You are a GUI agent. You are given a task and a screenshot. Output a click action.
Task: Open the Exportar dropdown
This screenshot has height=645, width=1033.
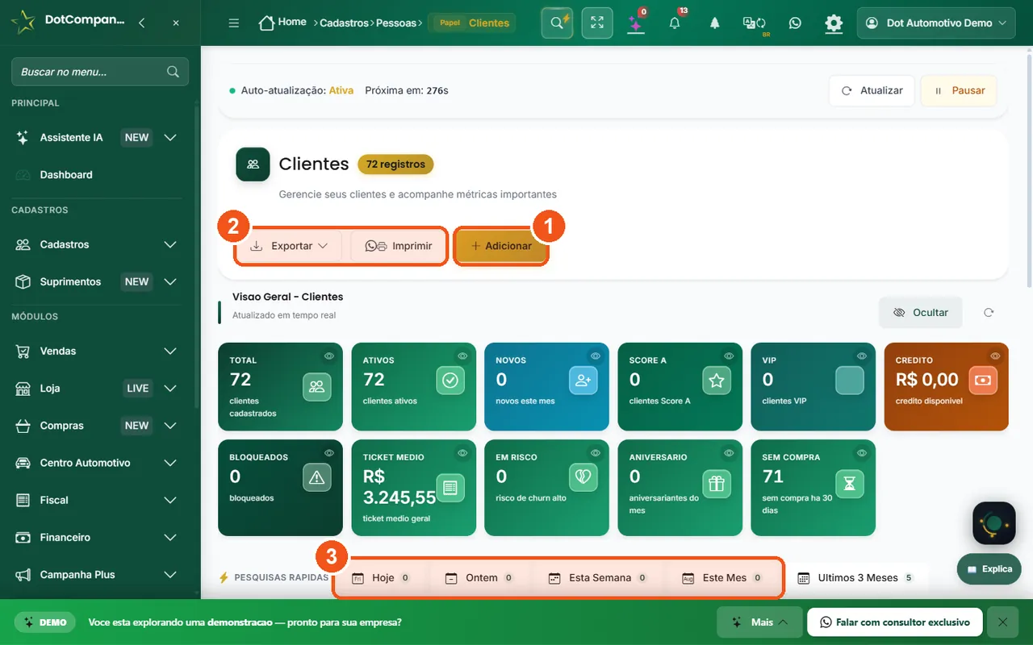tap(289, 246)
